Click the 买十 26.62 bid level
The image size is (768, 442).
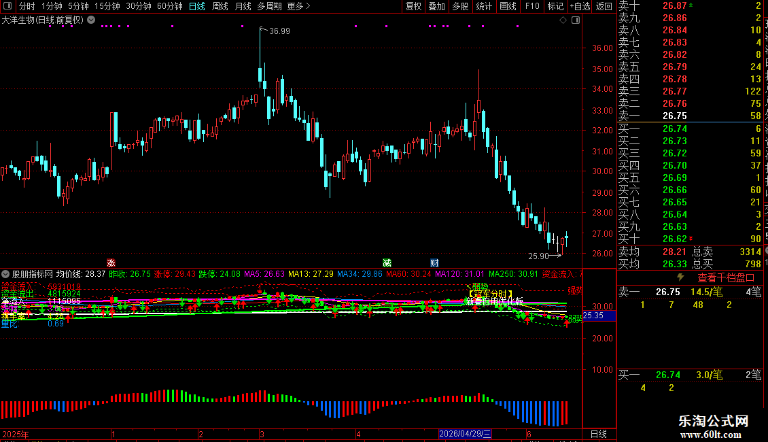(690, 239)
